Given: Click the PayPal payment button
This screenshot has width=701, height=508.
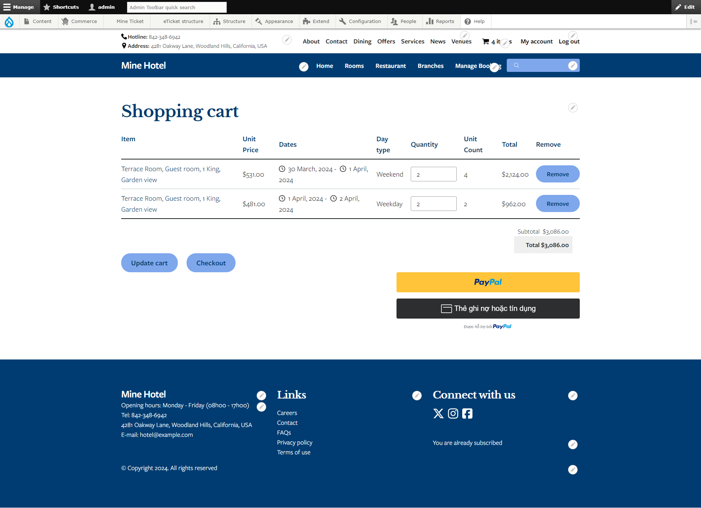Looking at the screenshot, I should pyautogui.click(x=488, y=282).
